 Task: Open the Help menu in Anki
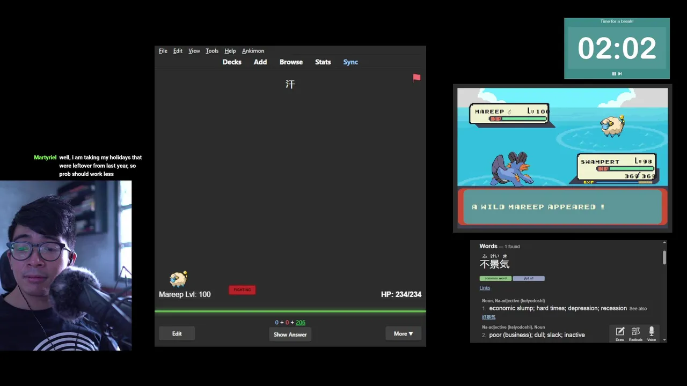point(230,51)
